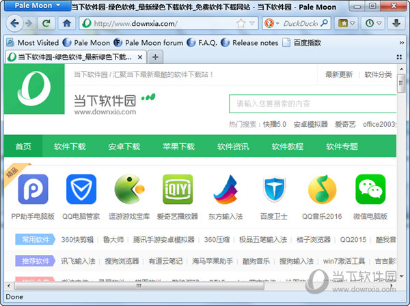410x306 pixels.
Task: Select the 软件教程 navigation tab
Action: click(x=287, y=147)
